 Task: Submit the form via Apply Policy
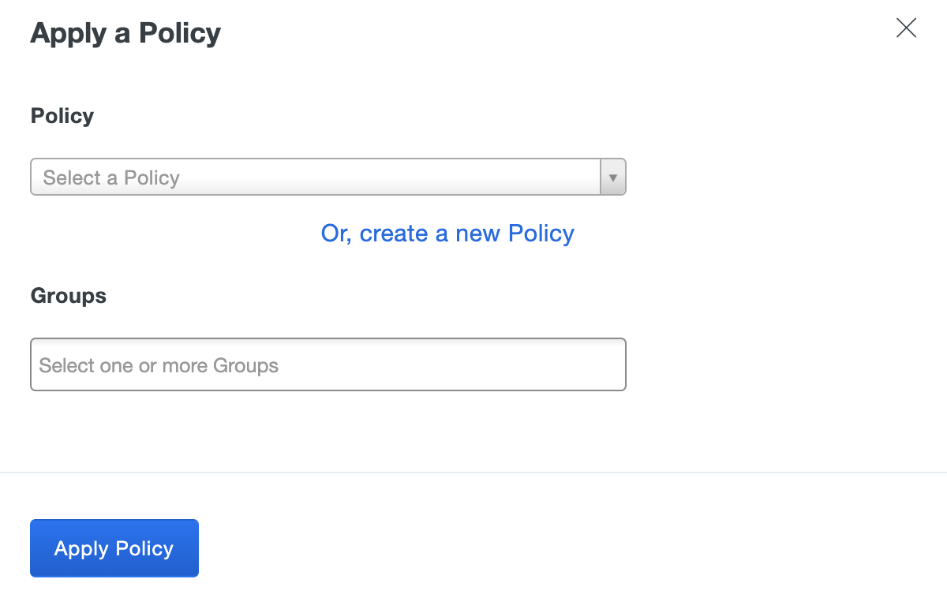coord(114,547)
